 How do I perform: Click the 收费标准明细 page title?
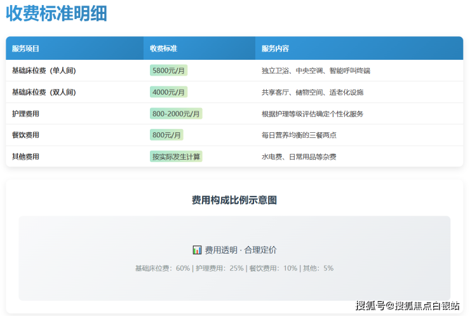point(57,13)
